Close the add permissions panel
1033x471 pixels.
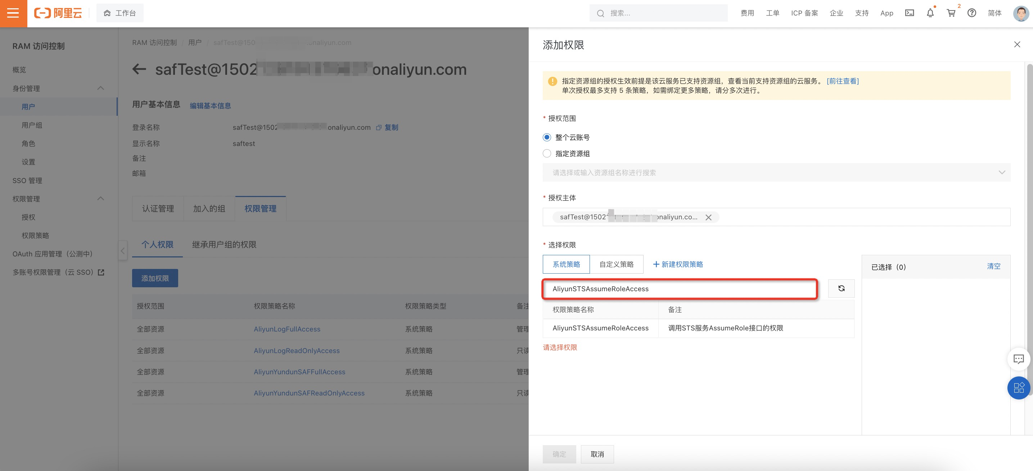click(x=1017, y=45)
